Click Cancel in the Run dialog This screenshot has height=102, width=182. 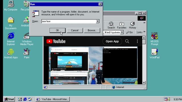pyautogui.click(x=75, y=30)
